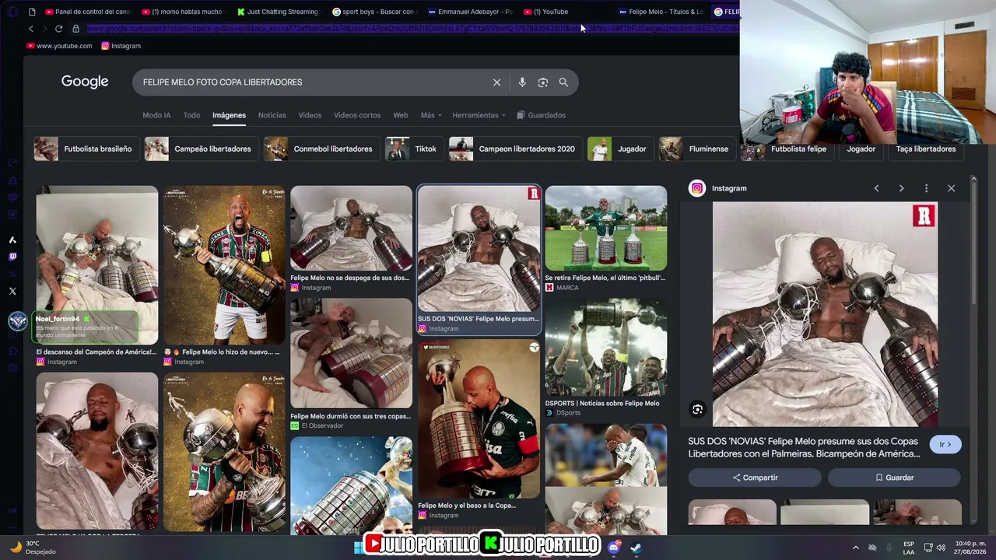Switch to Web results tab
The height and width of the screenshot is (560, 996).
tap(400, 115)
